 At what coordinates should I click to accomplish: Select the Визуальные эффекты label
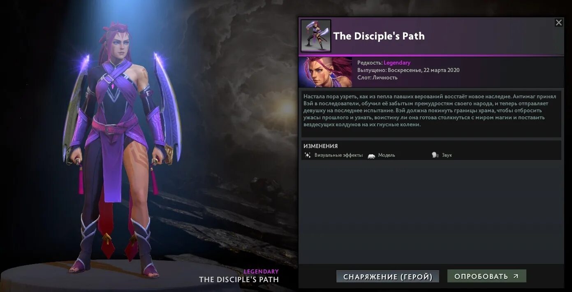point(338,155)
